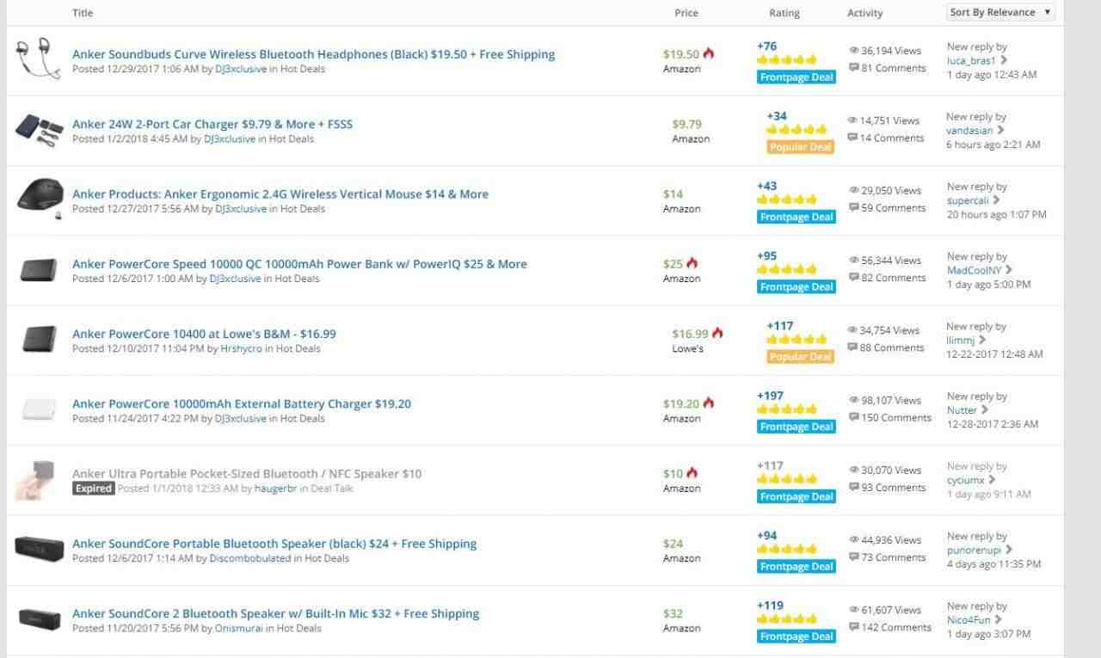
Task: Click comment icon beside 150 Comments
Action: [853, 417]
